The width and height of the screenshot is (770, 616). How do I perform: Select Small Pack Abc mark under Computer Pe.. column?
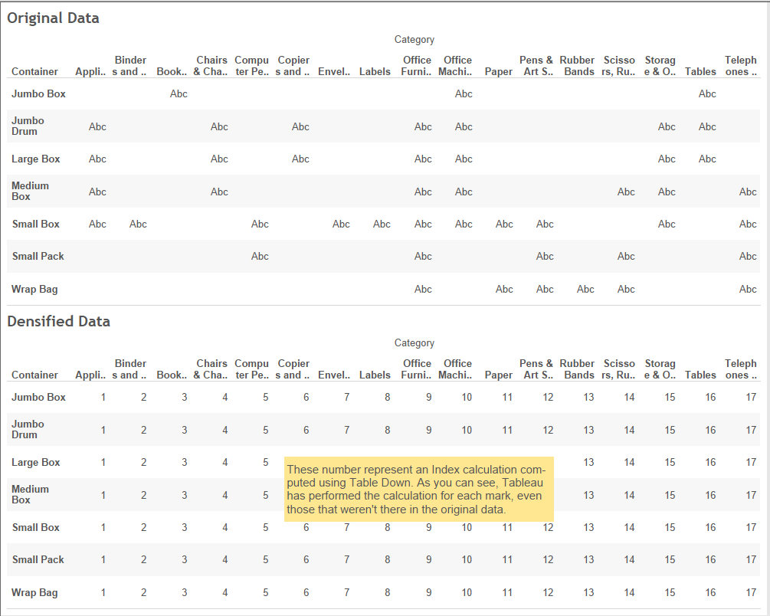(260, 256)
